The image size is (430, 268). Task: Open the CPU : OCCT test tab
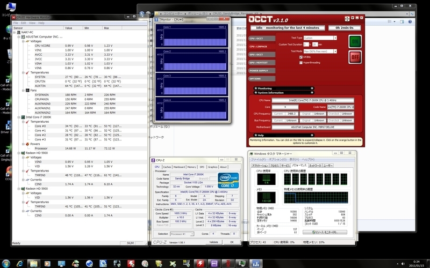(x=262, y=39)
